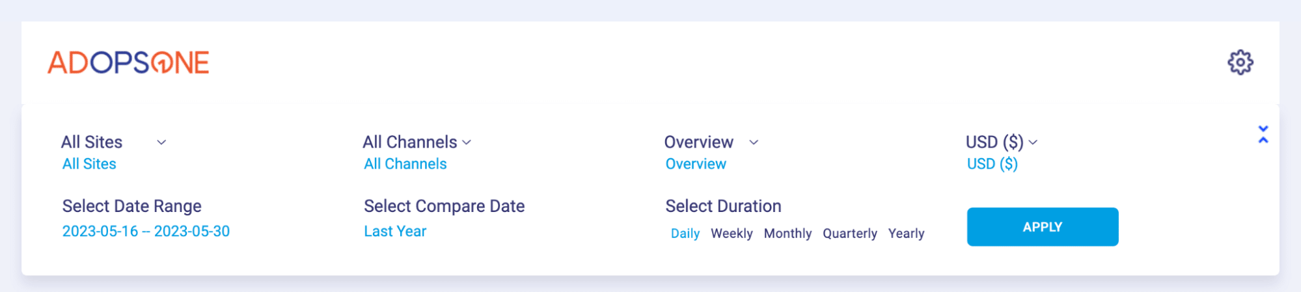Open the All Sites dropdown heading
Viewport: 1301px width, 292px height.
pyautogui.click(x=92, y=142)
